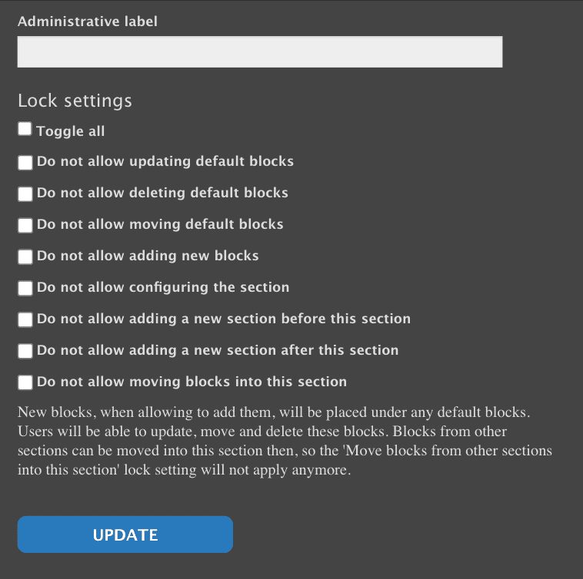Click the 'moving default blocks' label text
This screenshot has height=579, width=583.
(x=160, y=224)
